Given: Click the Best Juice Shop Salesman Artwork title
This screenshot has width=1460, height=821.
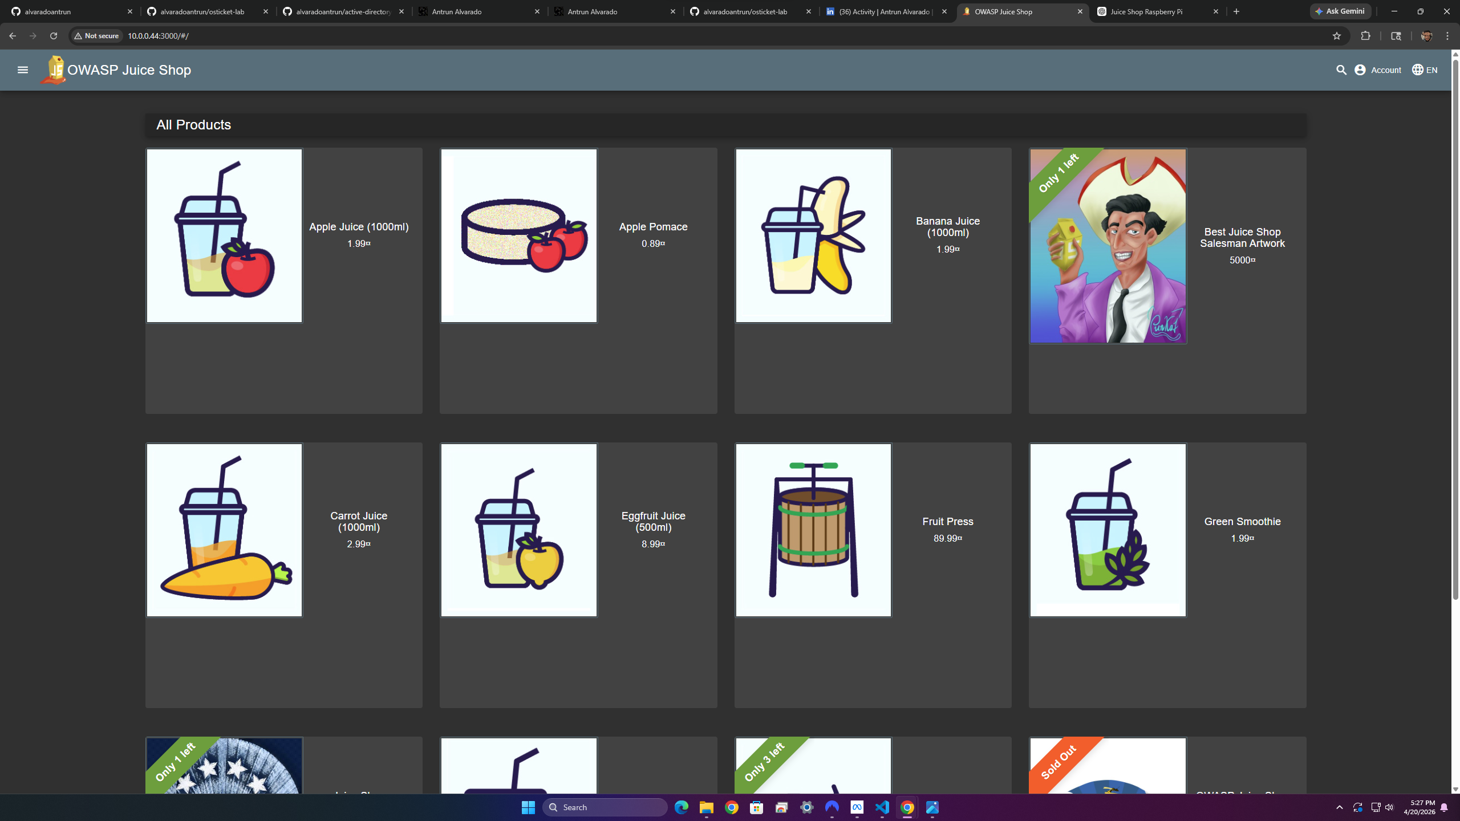Looking at the screenshot, I should (x=1242, y=238).
